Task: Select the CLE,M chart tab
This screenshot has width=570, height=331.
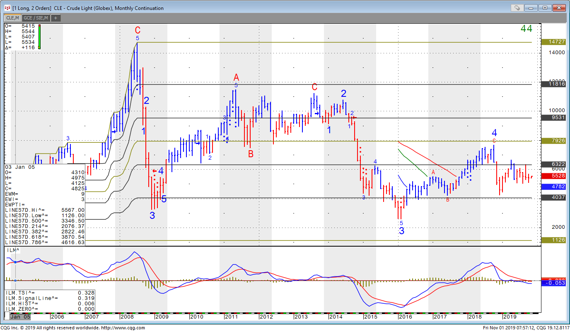Action: coord(12,18)
